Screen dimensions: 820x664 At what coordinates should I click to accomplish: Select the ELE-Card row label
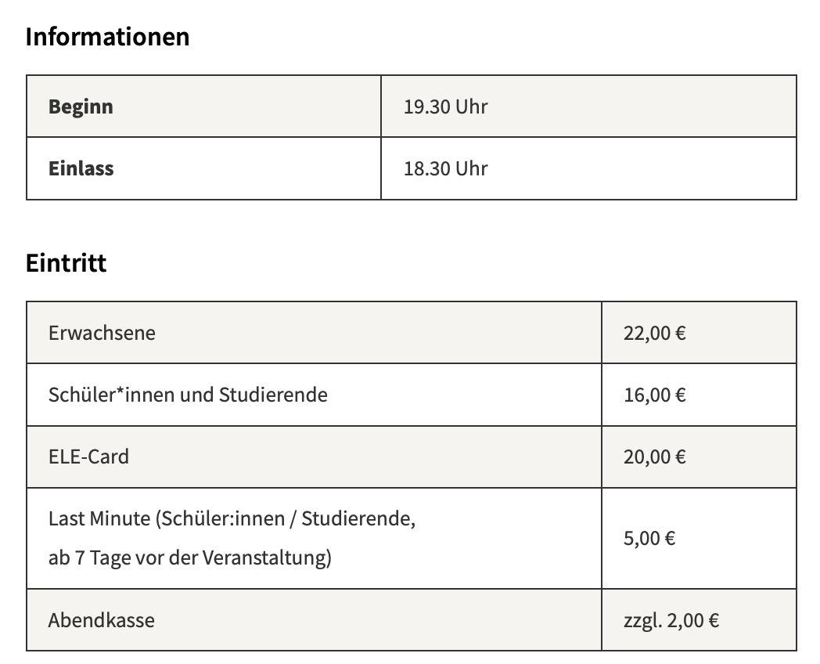pyautogui.click(x=88, y=456)
